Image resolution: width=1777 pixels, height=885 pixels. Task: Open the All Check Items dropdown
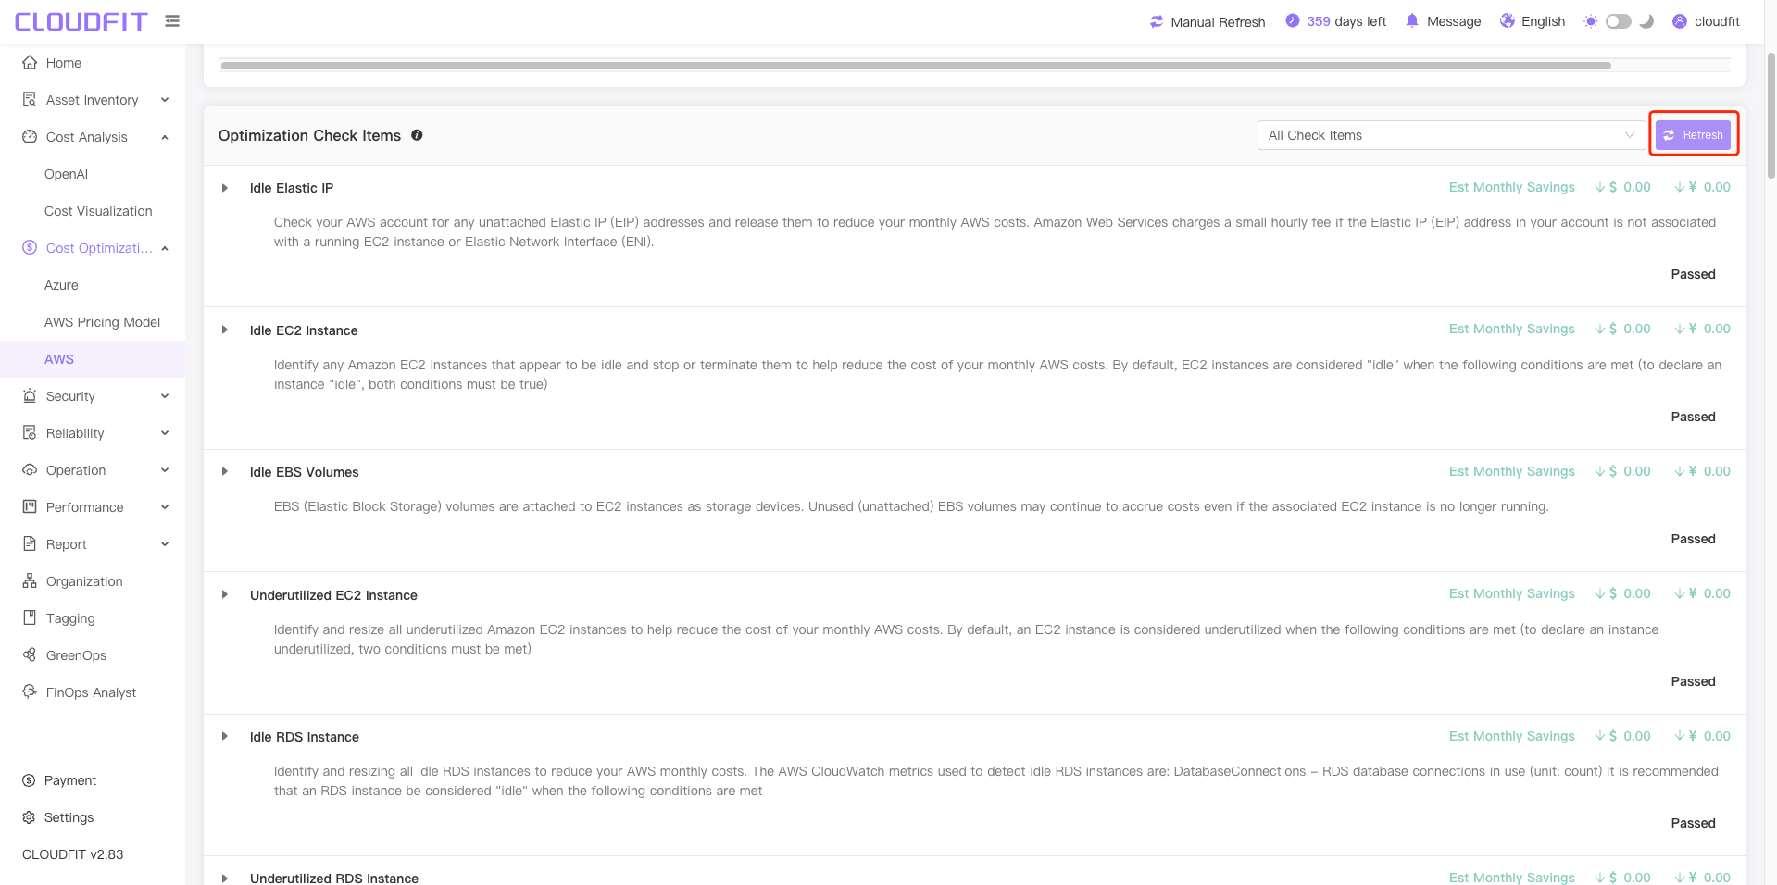tap(1451, 135)
